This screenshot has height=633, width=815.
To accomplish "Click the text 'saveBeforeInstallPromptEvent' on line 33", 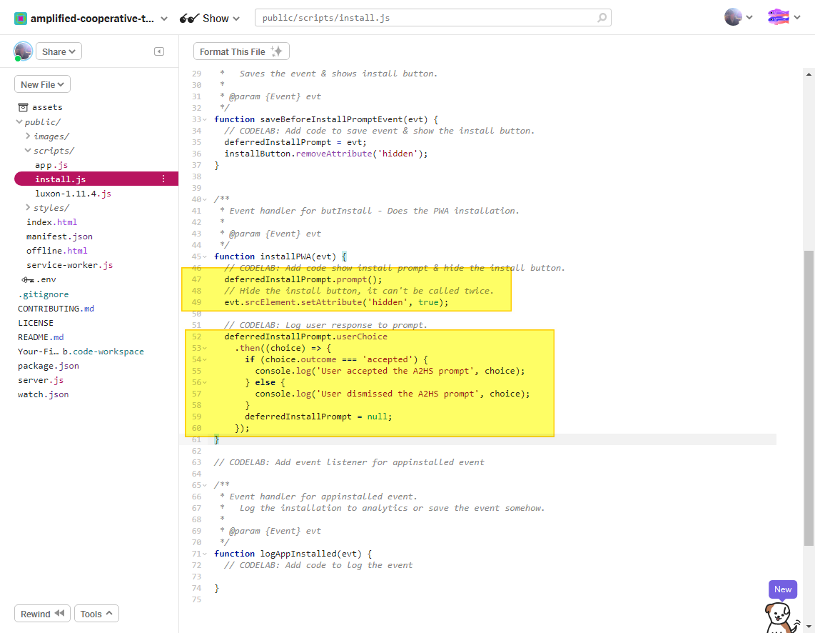I will click(332, 119).
